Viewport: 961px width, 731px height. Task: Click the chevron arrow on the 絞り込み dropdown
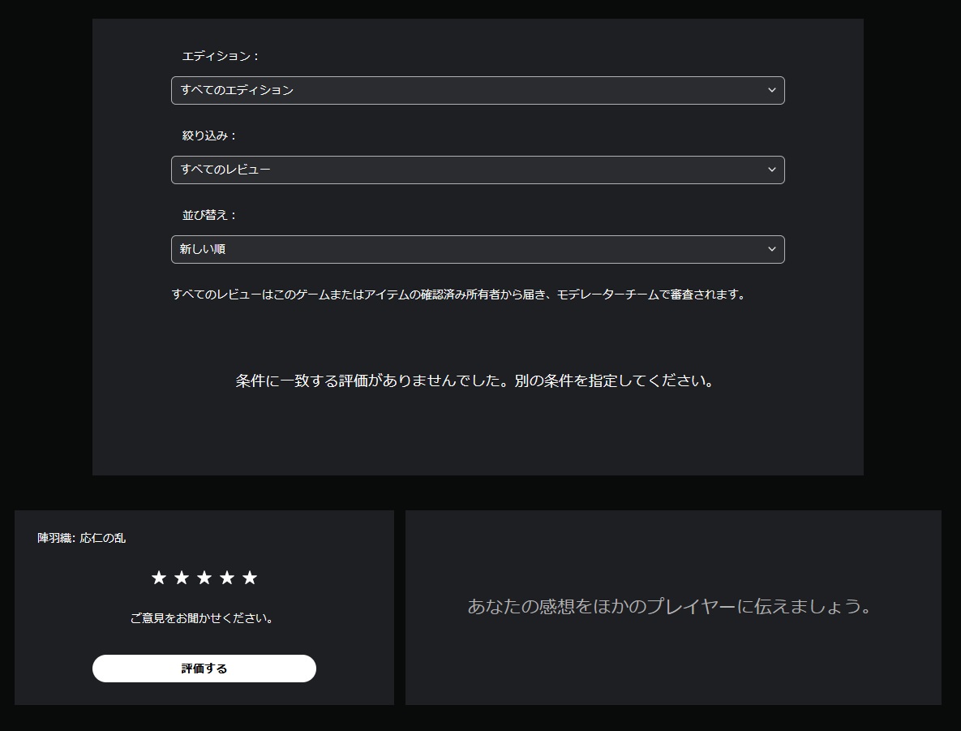pyautogui.click(x=771, y=170)
